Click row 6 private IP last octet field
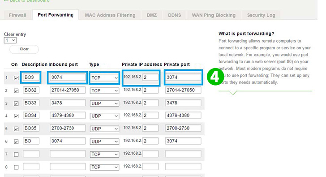326x177 pixels. pyautogui.click(x=150, y=141)
